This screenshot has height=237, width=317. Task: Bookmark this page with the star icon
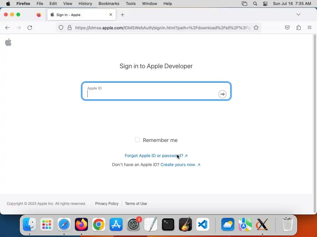256,27
